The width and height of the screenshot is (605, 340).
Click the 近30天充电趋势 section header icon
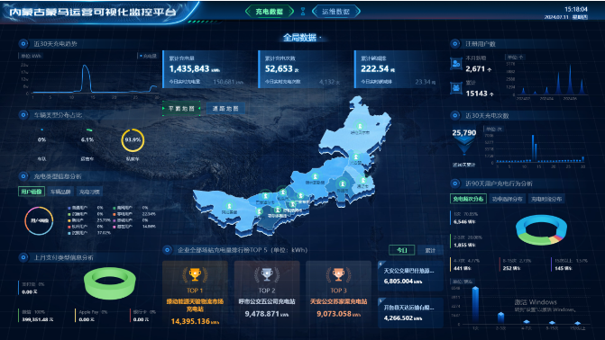coord(23,43)
